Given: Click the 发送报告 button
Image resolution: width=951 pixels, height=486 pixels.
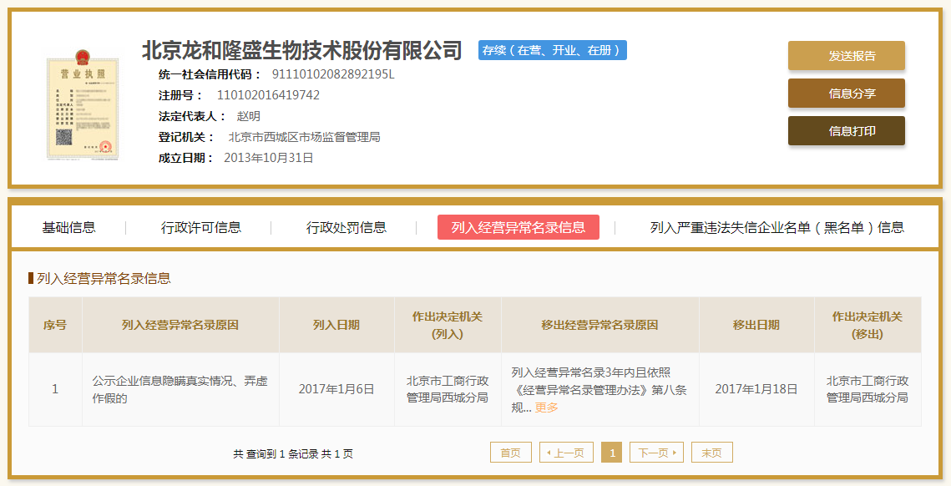Looking at the screenshot, I should pyautogui.click(x=846, y=56).
